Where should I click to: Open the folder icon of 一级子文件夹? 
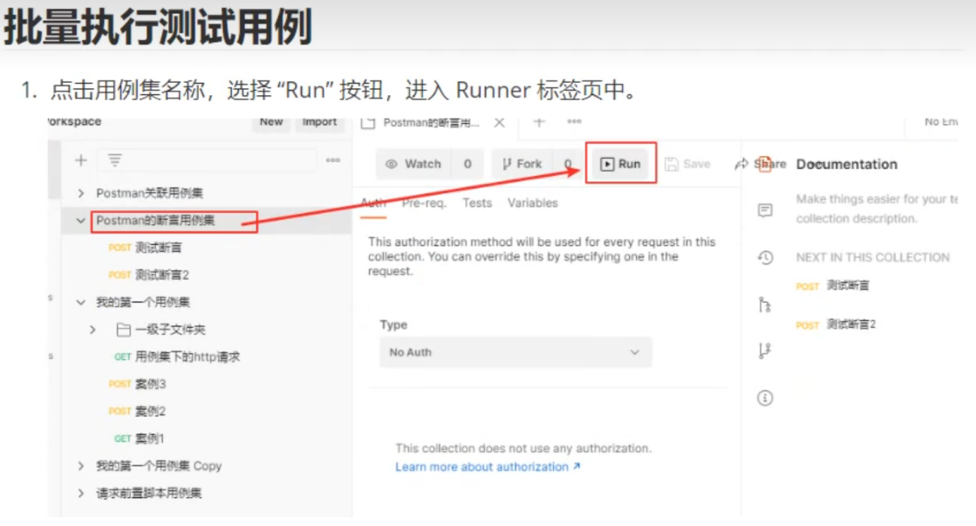[123, 330]
